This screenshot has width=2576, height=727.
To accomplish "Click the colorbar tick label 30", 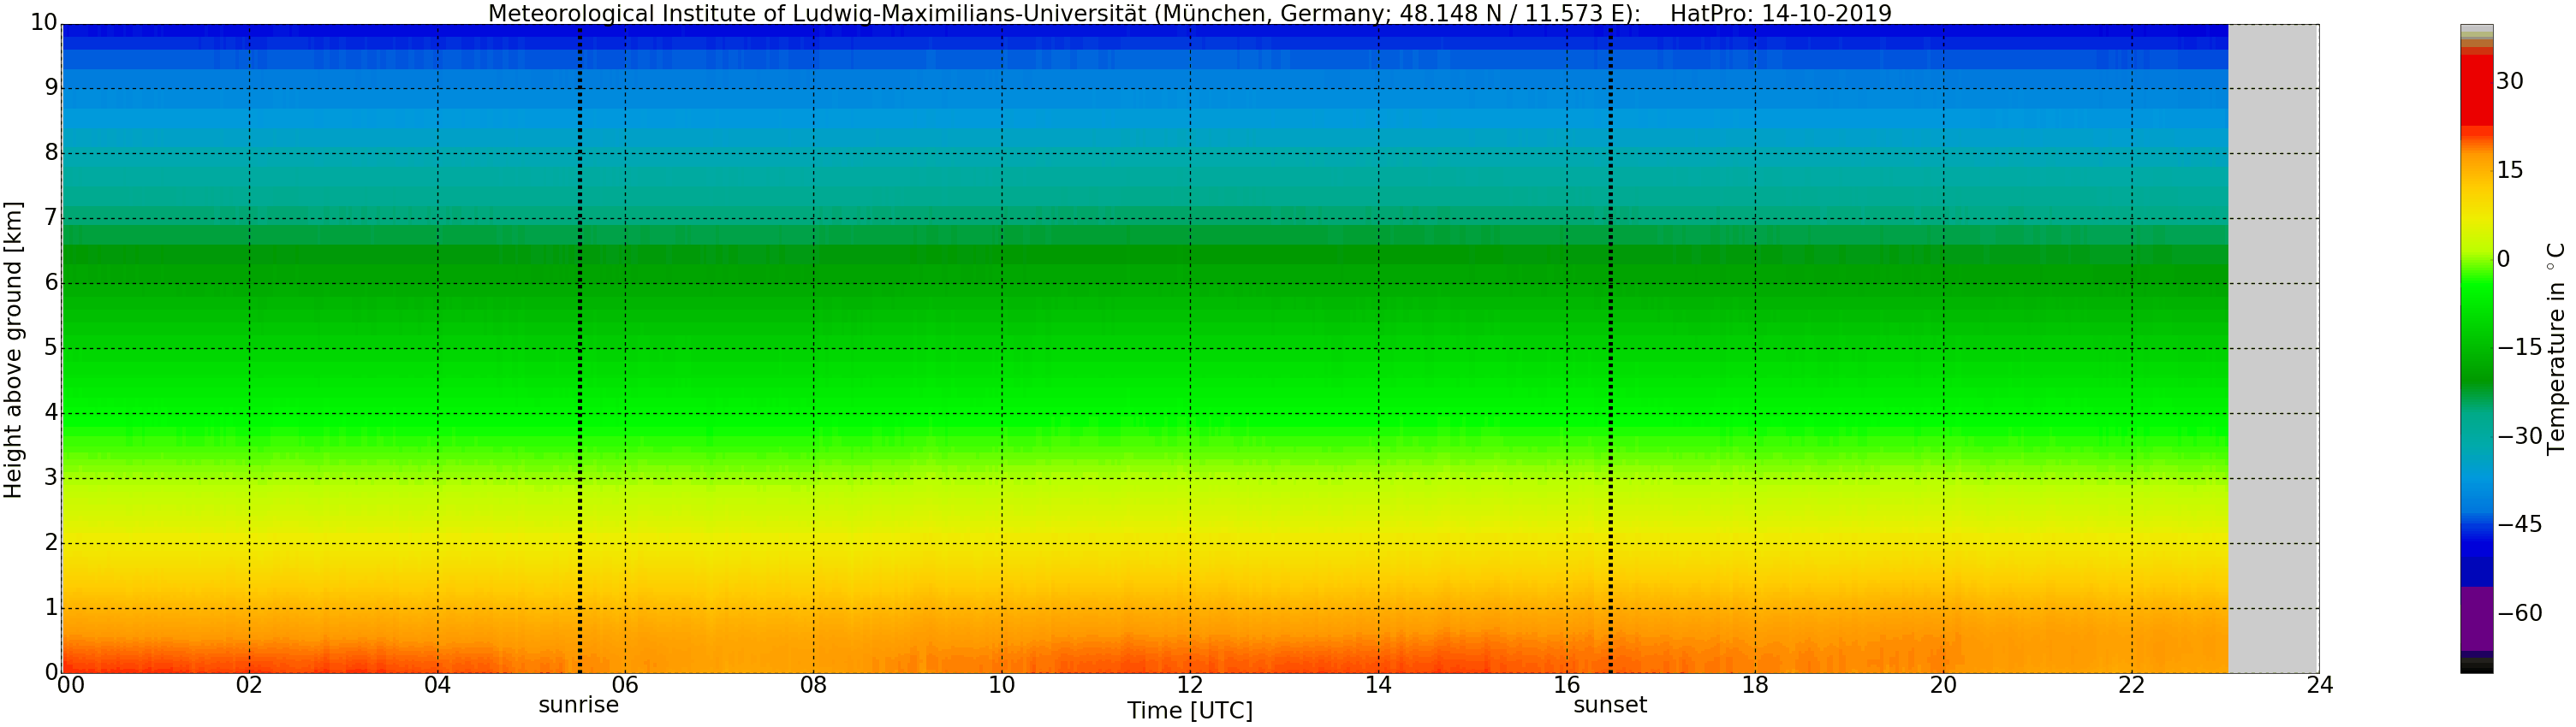I will (x=2509, y=82).
